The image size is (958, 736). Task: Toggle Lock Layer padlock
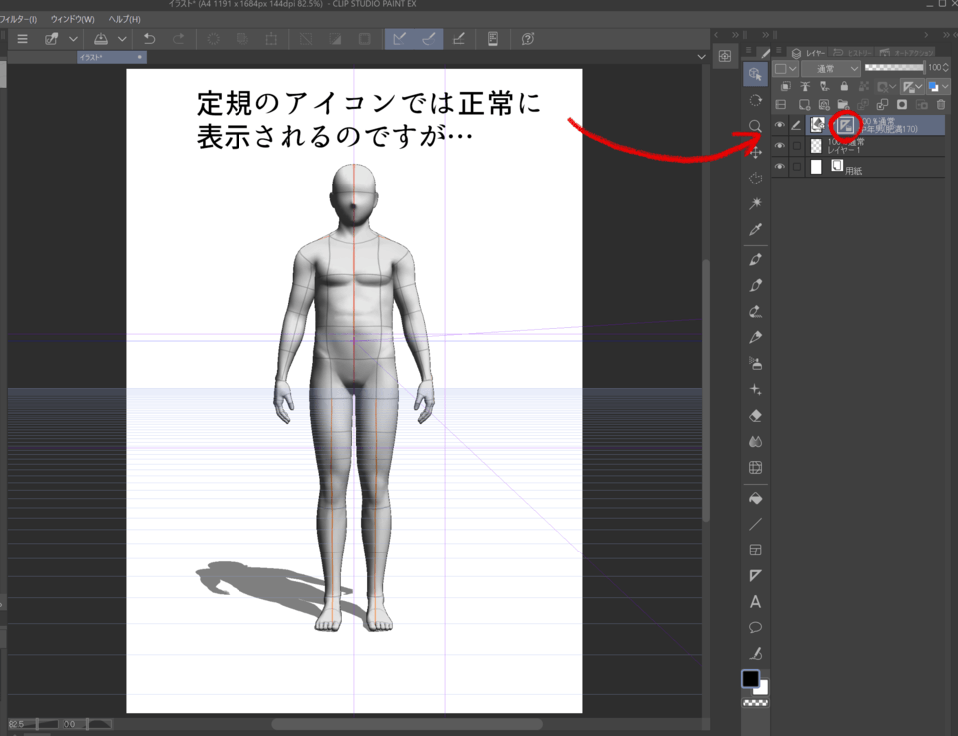844,86
